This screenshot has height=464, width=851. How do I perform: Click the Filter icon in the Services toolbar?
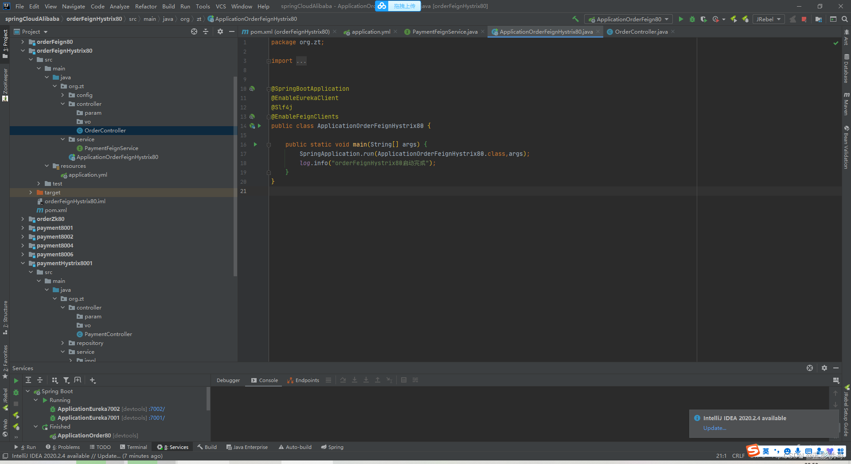click(x=66, y=380)
